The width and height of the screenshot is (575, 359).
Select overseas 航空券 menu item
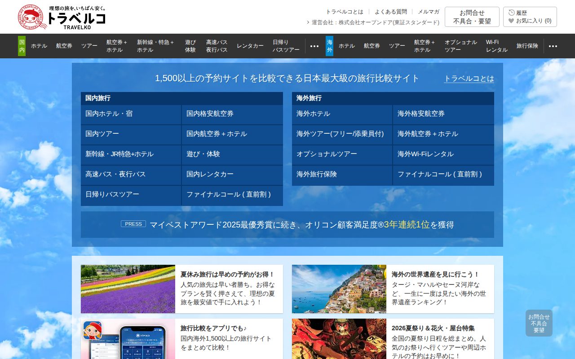coord(372,46)
